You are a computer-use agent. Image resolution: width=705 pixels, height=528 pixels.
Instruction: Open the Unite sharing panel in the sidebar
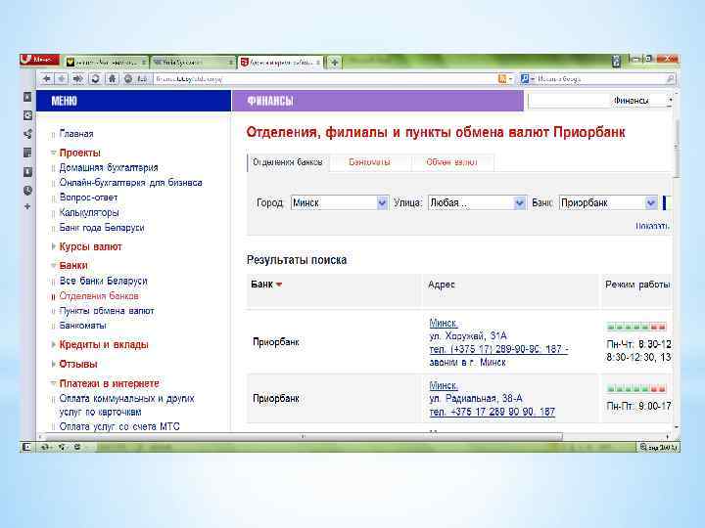(27, 134)
